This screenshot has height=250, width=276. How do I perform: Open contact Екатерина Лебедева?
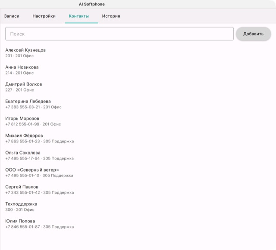point(28,102)
